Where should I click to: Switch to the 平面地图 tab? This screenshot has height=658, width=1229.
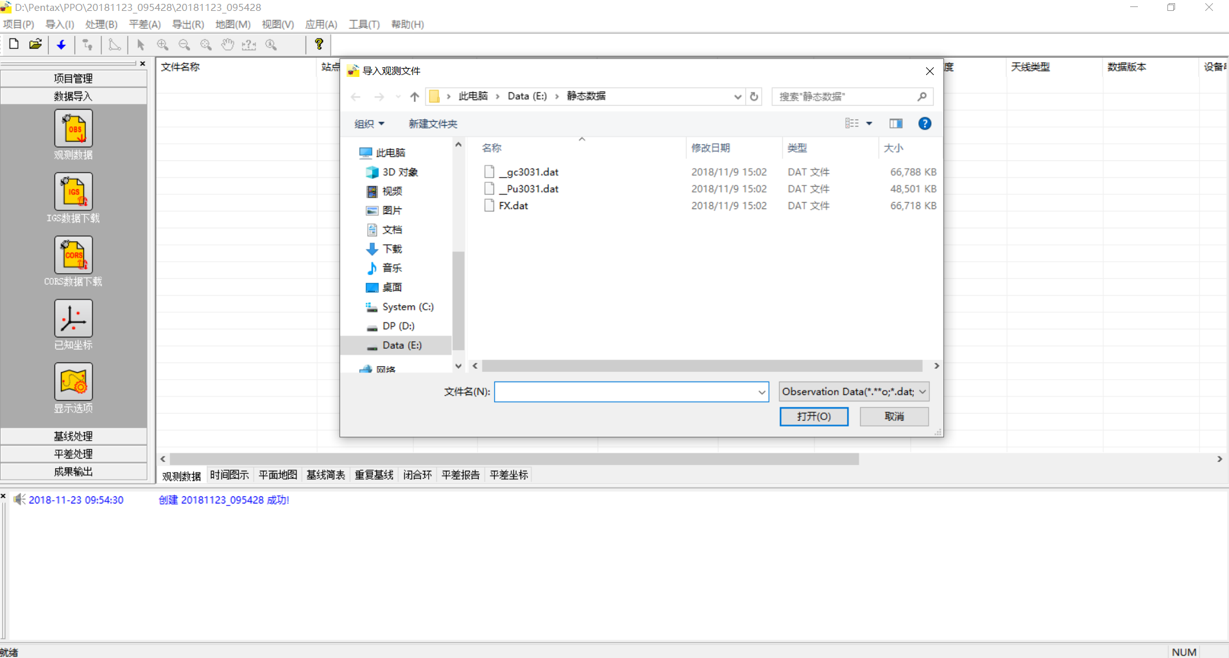(277, 475)
